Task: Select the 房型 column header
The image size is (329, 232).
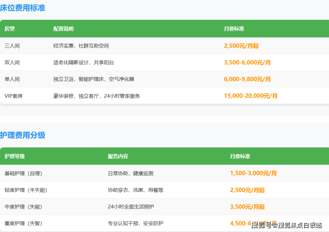Action: click(10, 29)
